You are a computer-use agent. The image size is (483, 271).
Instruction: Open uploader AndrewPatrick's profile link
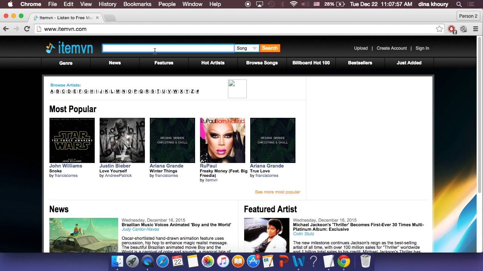(118, 175)
